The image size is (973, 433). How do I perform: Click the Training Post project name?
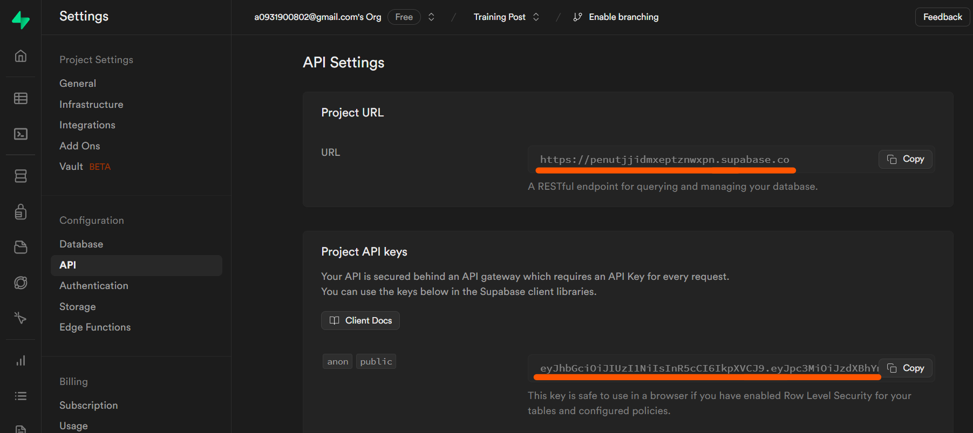tap(500, 17)
